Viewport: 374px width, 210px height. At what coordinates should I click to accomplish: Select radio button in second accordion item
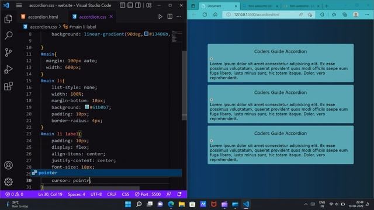212,100
